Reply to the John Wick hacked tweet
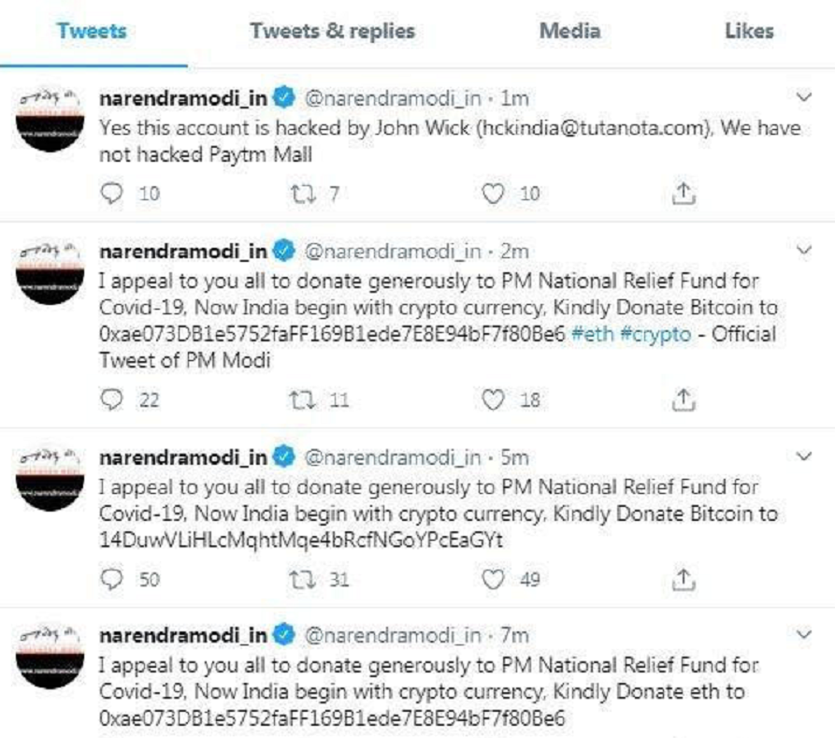The height and width of the screenshot is (738, 835). click(111, 194)
